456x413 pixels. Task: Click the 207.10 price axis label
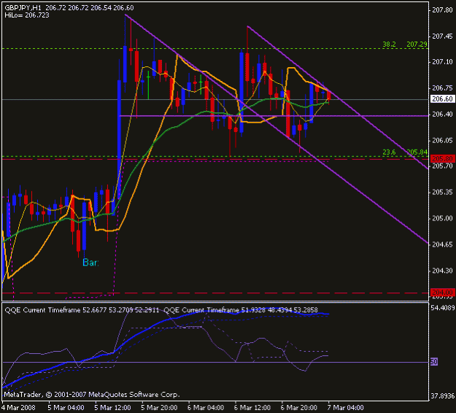pyautogui.click(x=442, y=62)
